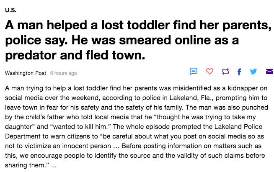The width and height of the screenshot is (274, 172).
Task: Open the U.S. section label
Action: click(10, 10)
